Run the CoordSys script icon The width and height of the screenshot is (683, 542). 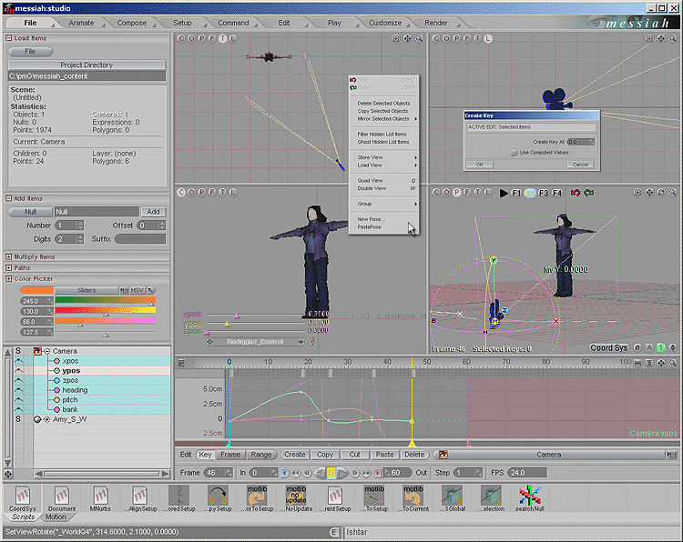[23, 498]
